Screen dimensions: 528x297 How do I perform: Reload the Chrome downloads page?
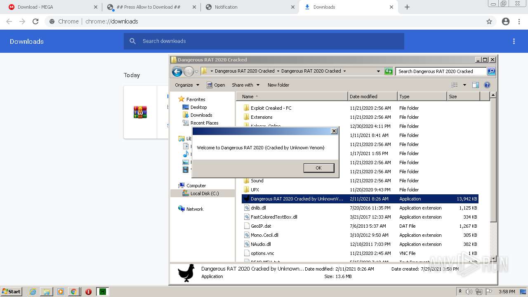point(35,21)
